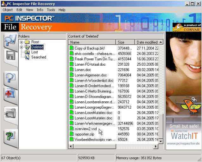Viewport: 202px width, 162px height.
Task: Open the Help menu
Action: (x=62, y=10)
